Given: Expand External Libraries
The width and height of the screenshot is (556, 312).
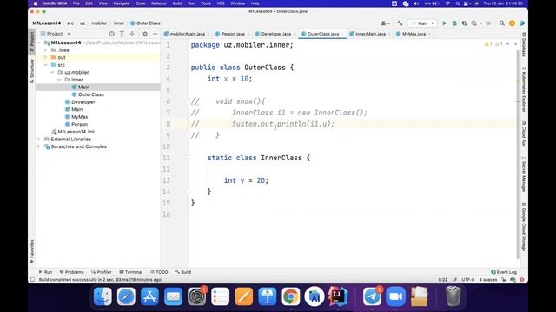Looking at the screenshot, I should 39,139.
